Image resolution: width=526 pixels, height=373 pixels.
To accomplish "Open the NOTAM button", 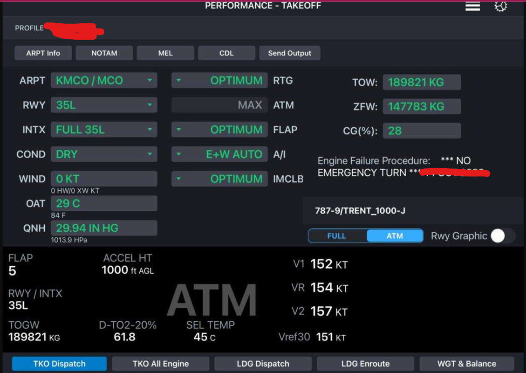I will coord(104,53).
